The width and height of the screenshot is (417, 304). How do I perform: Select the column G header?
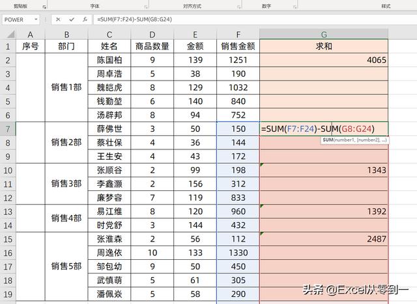pos(324,34)
